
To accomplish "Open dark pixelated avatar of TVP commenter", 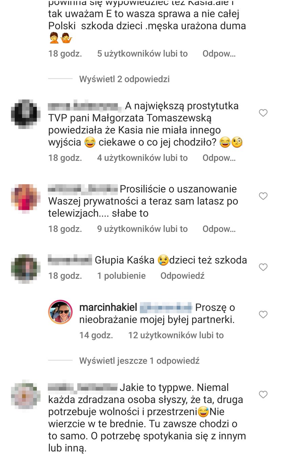I will click(x=26, y=114).
